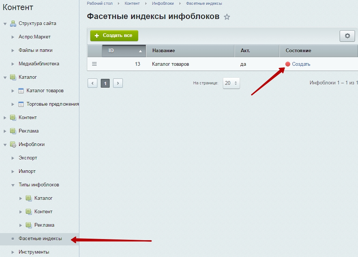Expand the Инструменты tree node
Image resolution: width=358 pixels, height=257 pixels.
[13, 252]
